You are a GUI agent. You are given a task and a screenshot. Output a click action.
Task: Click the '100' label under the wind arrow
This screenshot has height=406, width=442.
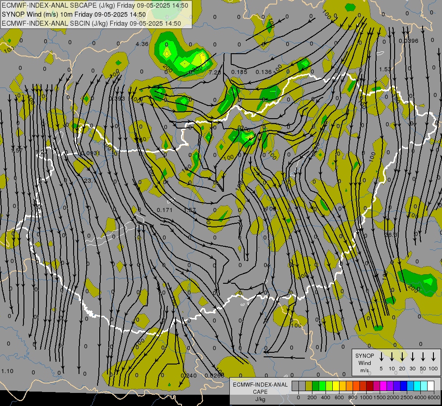click(x=433, y=369)
